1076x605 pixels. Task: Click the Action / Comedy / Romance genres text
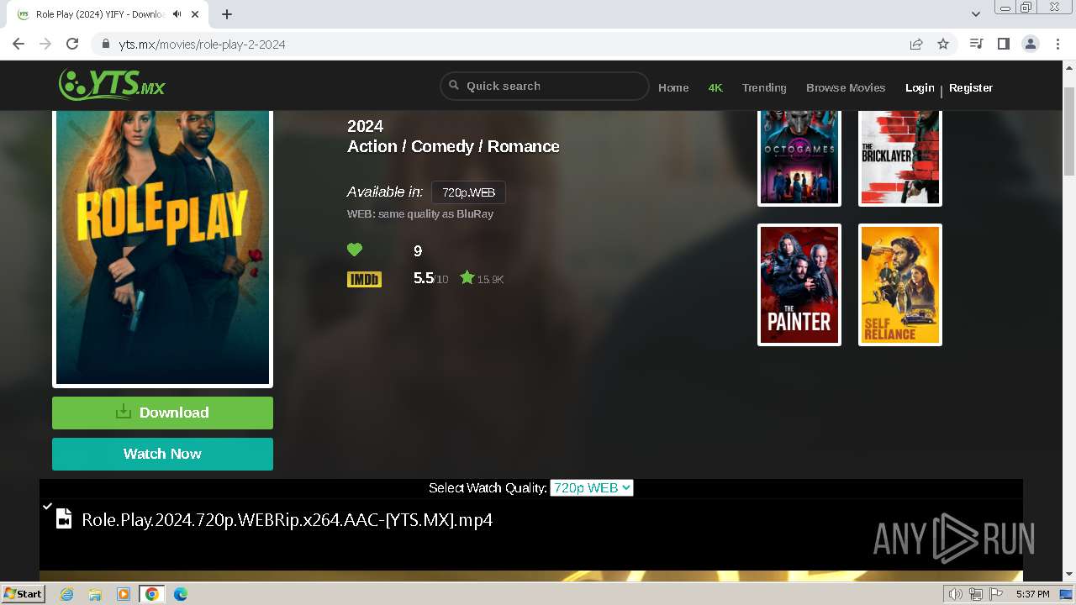click(x=453, y=146)
